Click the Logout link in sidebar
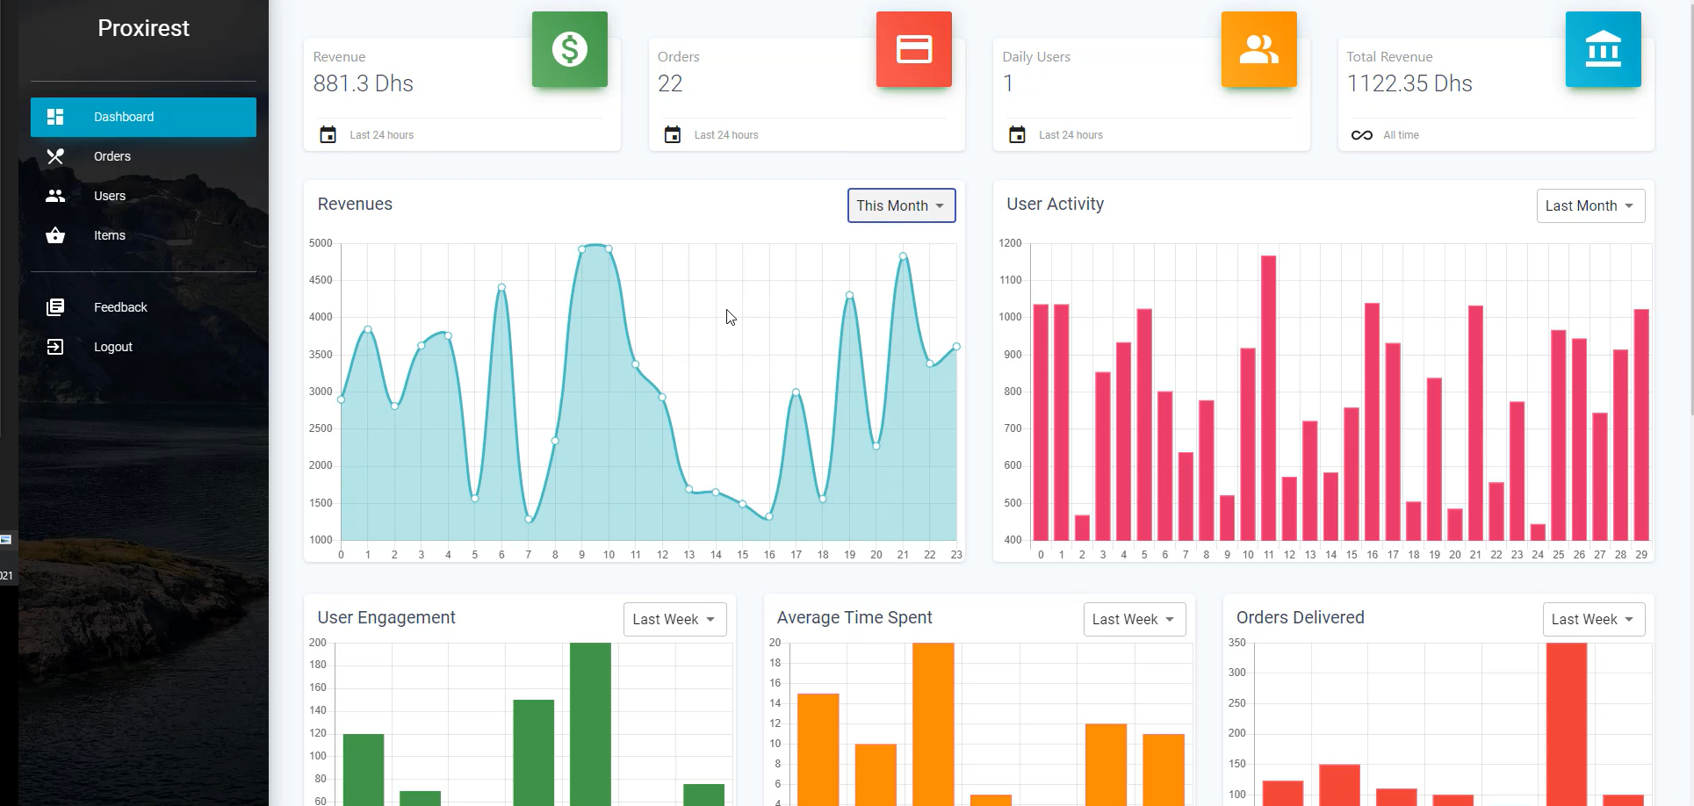The image size is (1694, 806). 112,346
